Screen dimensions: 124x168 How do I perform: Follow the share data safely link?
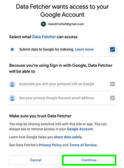pyautogui.click(x=68, y=137)
